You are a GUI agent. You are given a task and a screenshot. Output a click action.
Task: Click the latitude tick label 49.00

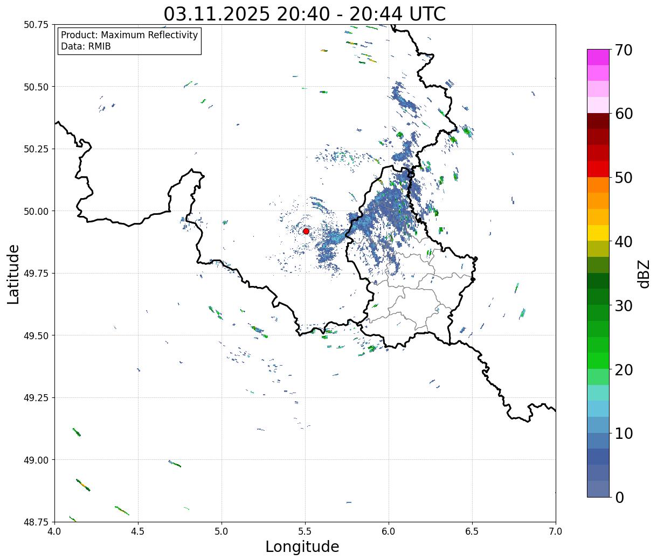36,460
